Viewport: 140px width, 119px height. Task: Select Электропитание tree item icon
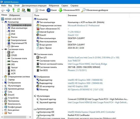[x=9, y=40]
